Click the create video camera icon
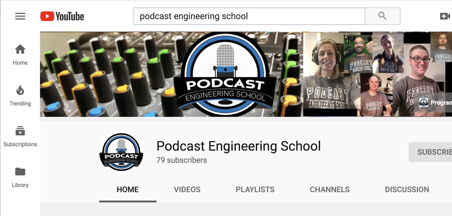The image size is (452, 216). coord(445,16)
